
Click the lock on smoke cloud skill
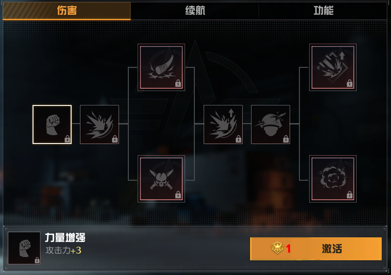(350, 195)
